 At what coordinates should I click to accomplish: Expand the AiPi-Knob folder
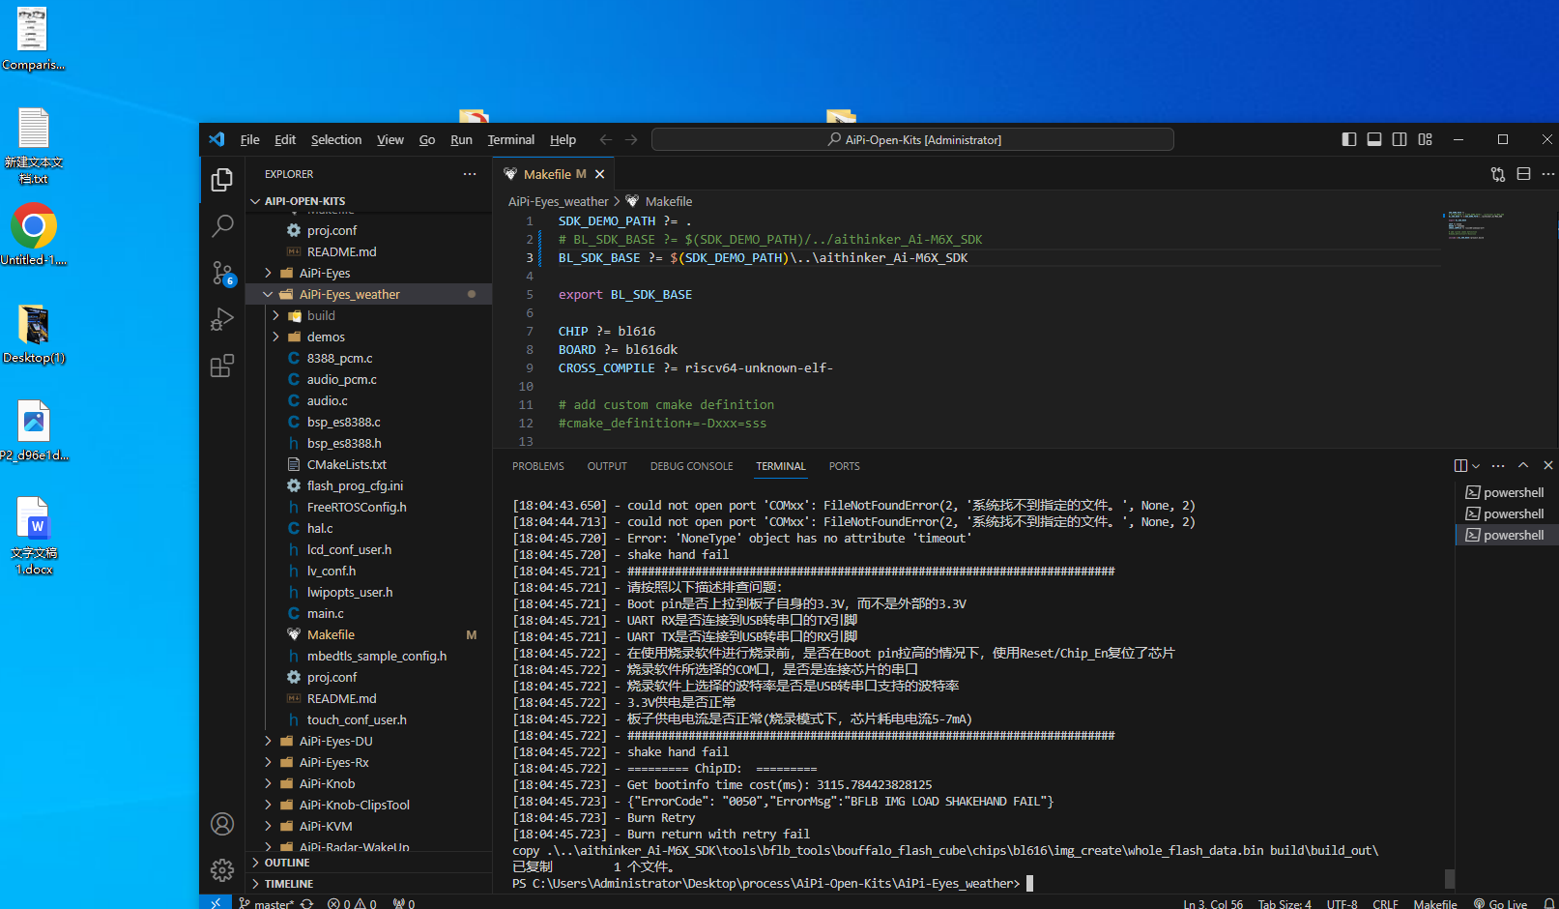tap(369, 783)
